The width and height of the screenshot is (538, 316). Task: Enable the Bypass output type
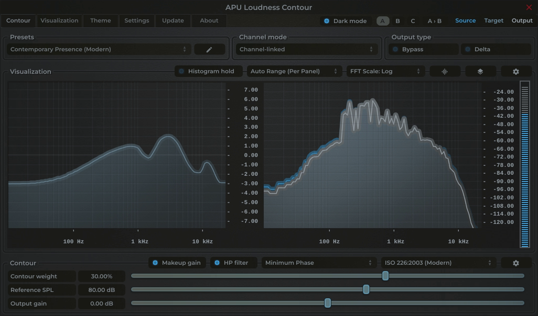coord(423,49)
